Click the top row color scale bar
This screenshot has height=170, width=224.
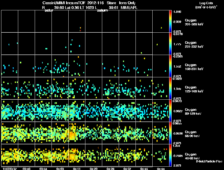[170, 21]
